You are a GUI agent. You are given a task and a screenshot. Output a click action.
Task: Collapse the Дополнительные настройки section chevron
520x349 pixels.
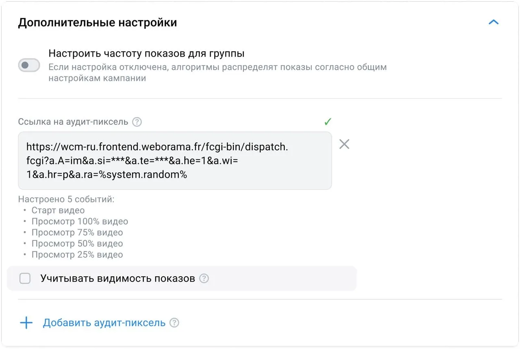tap(493, 22)
